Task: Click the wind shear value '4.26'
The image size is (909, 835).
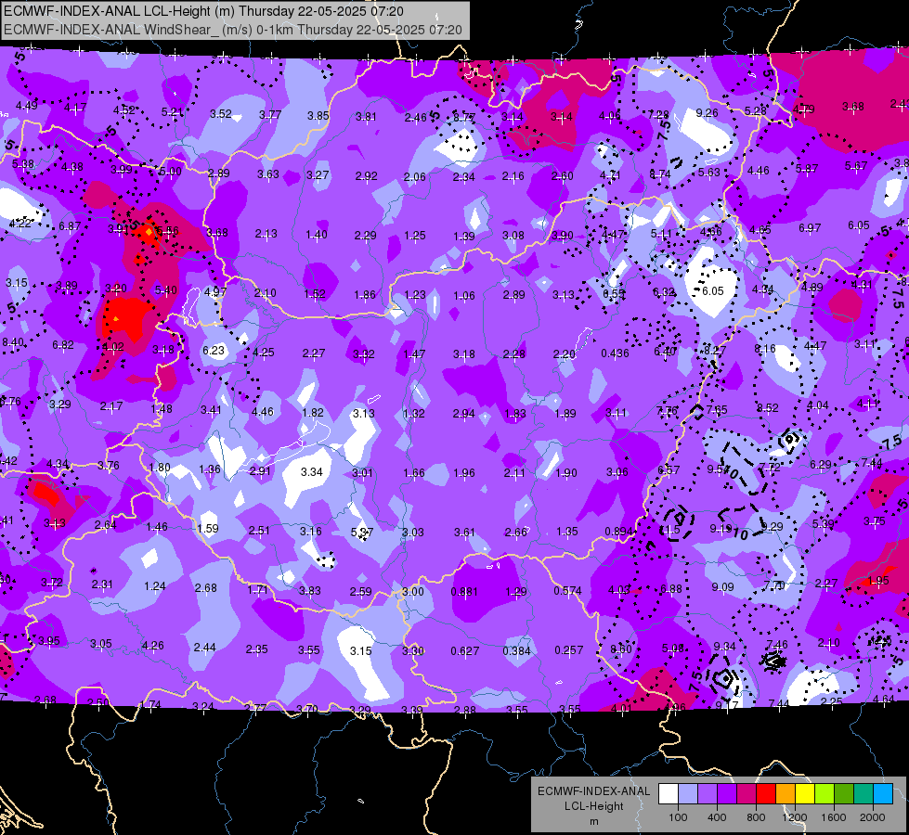Action: pyautogui.click(x=153, y=645)
